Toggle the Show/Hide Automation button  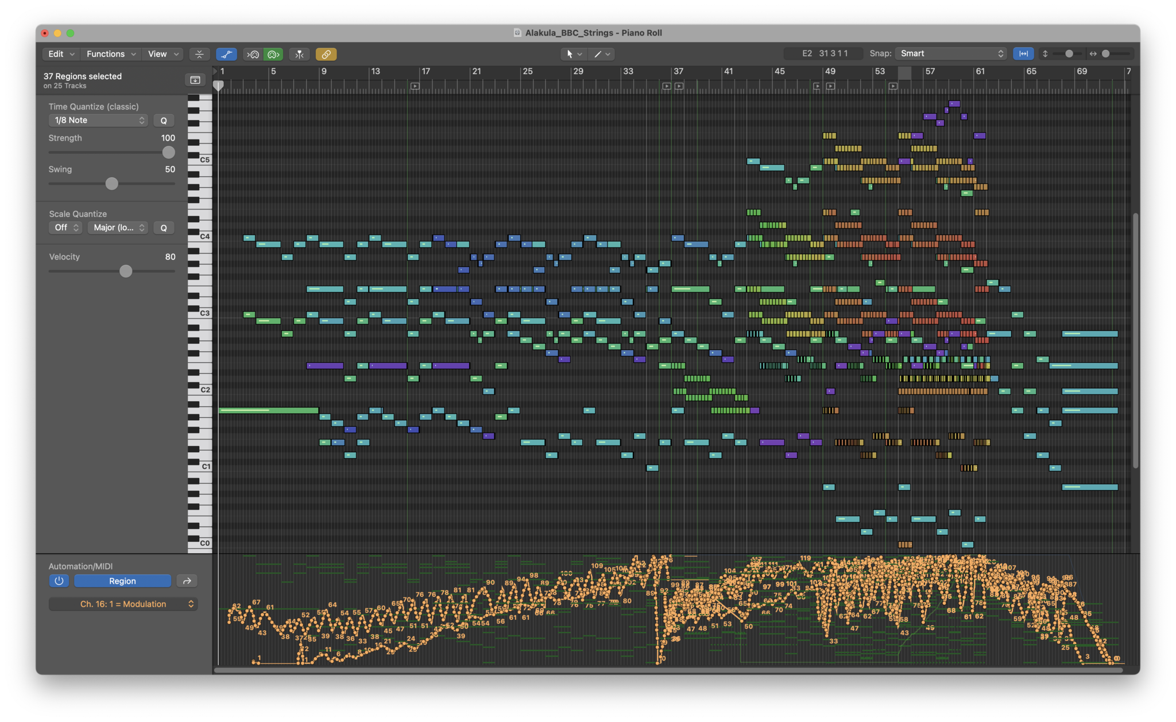(x=226, y=54)
